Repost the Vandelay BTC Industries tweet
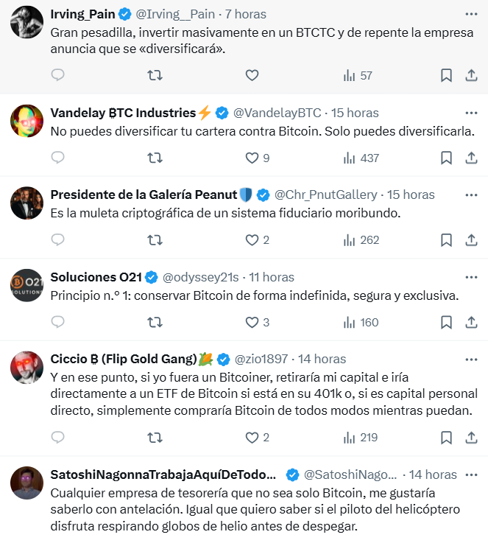488x543 pixels. tap(155, 158)
